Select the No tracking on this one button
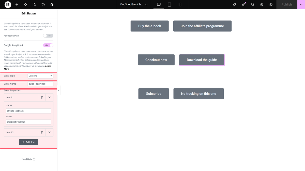 click(199, 94)
